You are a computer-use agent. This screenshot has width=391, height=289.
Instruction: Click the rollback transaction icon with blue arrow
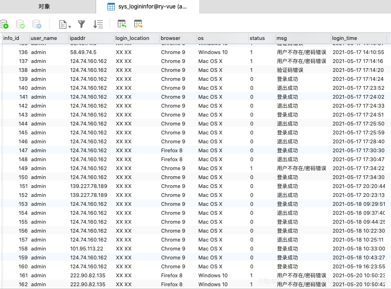point(36,23)
